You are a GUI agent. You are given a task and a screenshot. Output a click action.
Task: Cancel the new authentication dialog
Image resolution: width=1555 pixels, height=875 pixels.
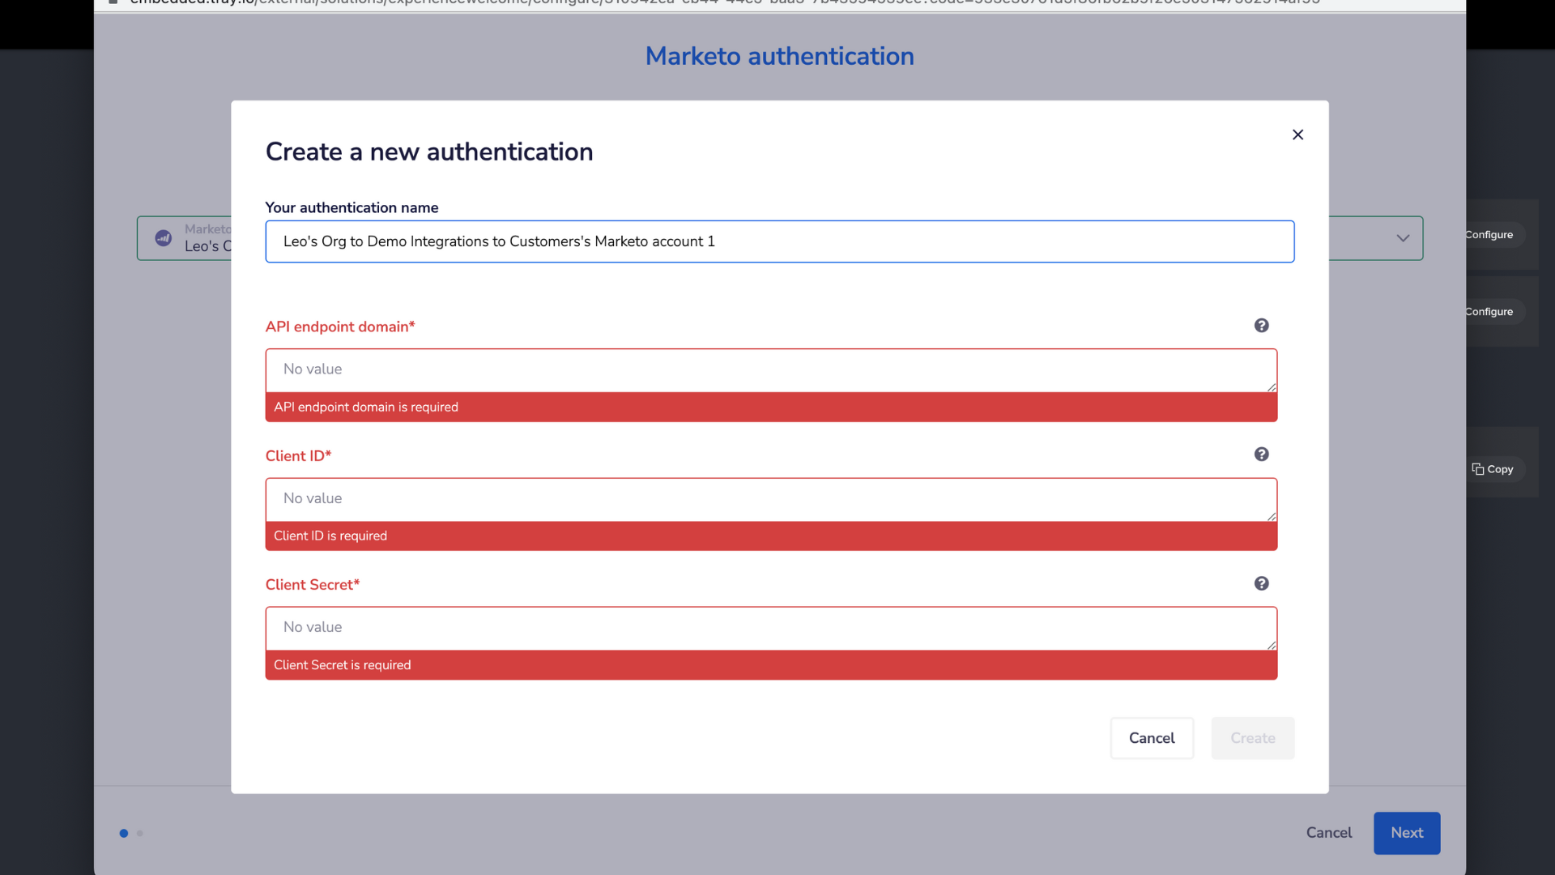pos(1152,738)
